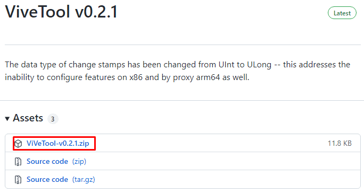The height and width of the screenshot is (193, 364).
Task: Click the word x86 in release notes
Action: [x=136, y=77]
